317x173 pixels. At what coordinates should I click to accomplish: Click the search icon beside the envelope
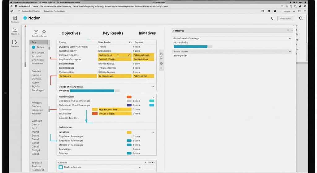(44, 32)
